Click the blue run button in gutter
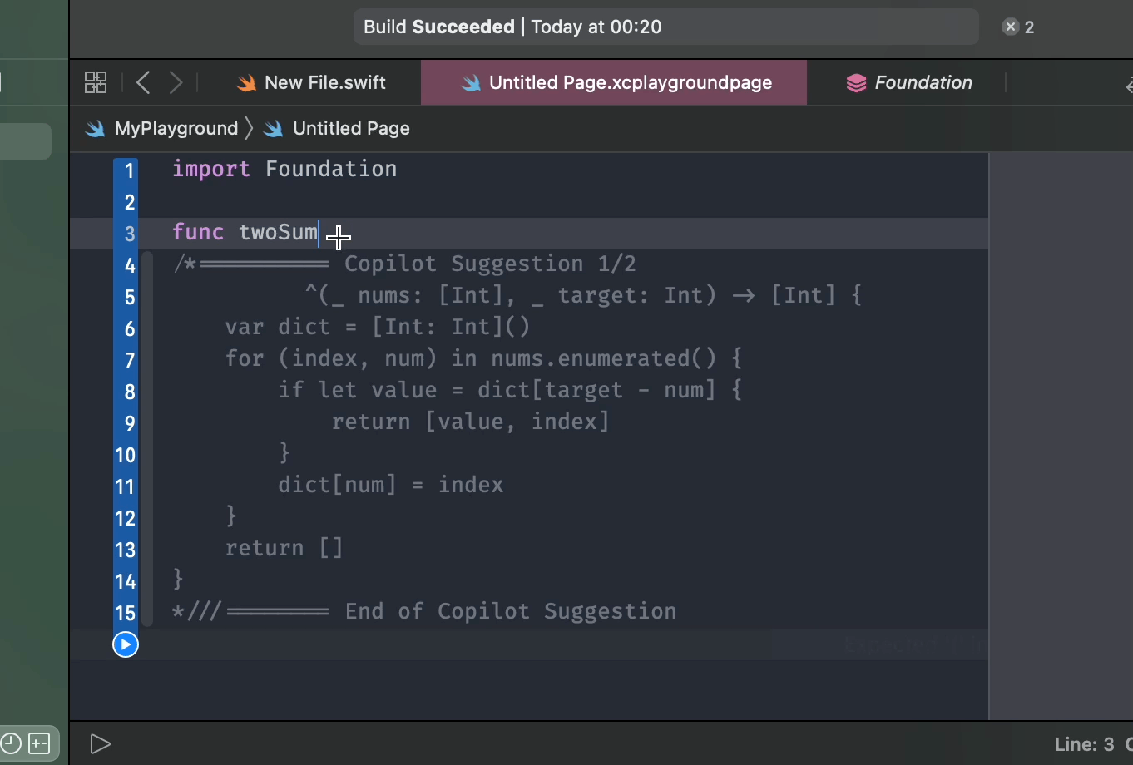The width and height of the screenshot is (1133, 765). tap(126, 644)
